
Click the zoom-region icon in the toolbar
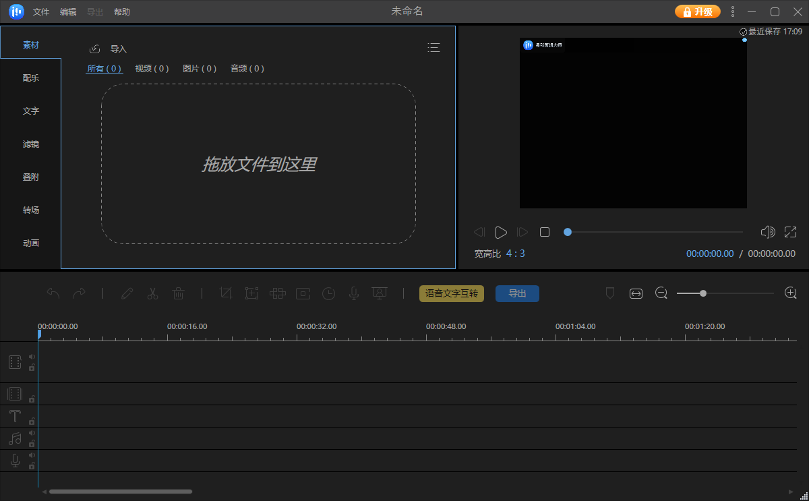[x=251, y=293]
